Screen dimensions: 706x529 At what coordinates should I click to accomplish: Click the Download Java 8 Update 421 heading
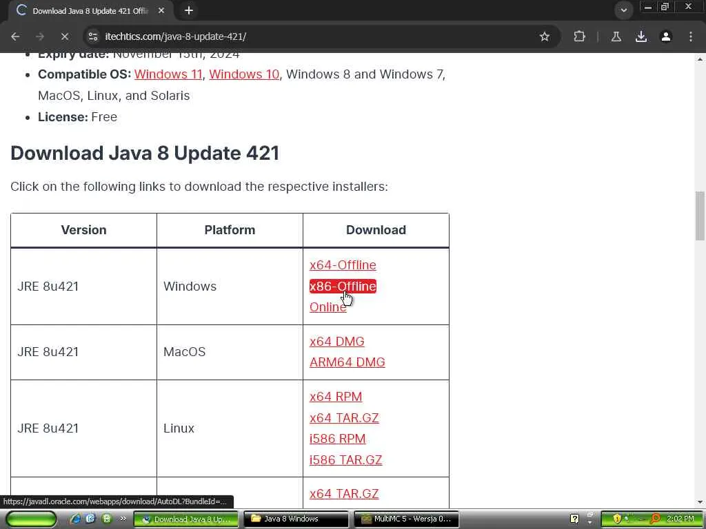coord(145,153)
